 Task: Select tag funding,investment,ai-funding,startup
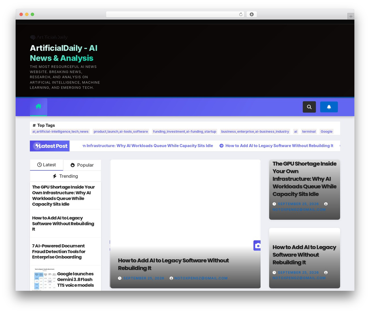[x=184, y=132]
